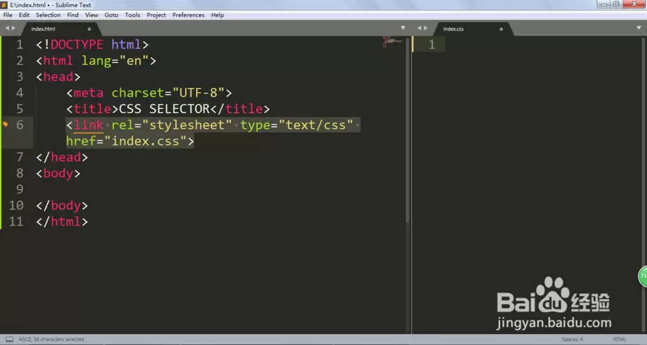
Task: Open the File menu
Action: [x=8, y=15]
